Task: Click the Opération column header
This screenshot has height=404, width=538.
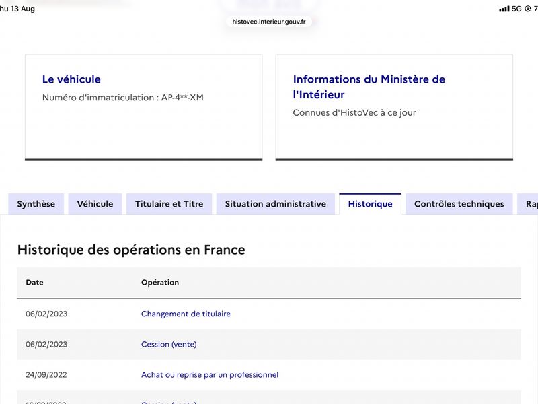Action: [160, 283]
